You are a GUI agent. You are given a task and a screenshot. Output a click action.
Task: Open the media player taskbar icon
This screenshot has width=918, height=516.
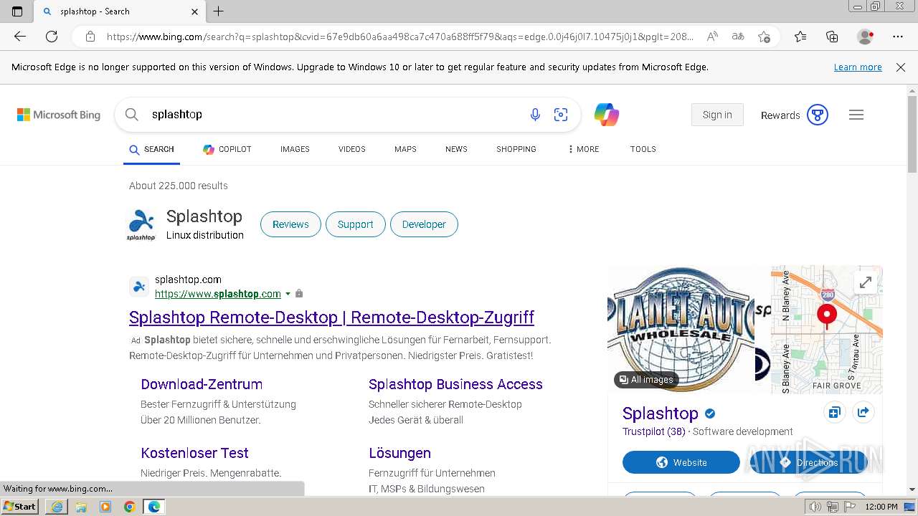click(105, 507)
